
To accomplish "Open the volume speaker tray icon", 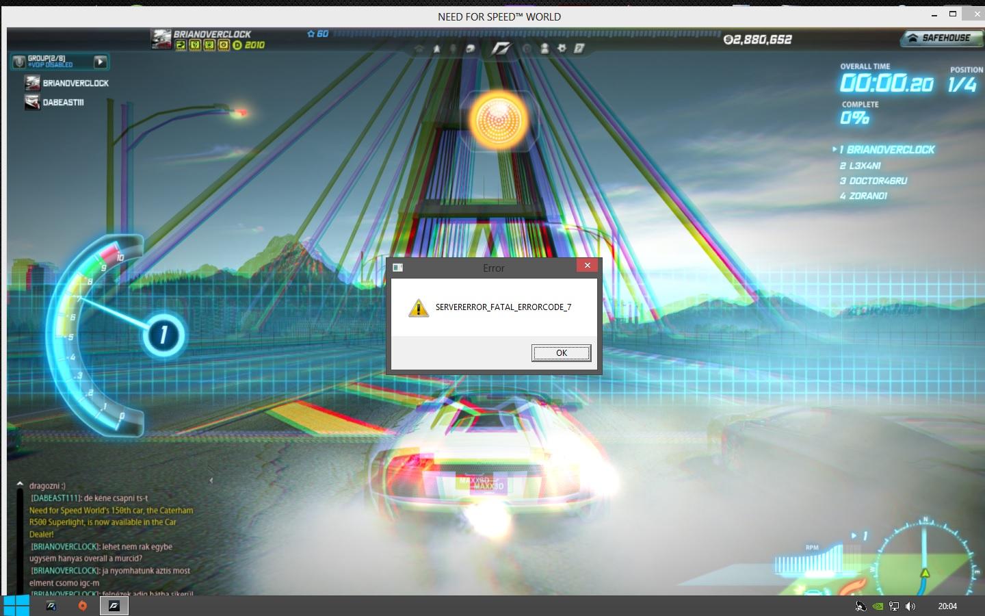I will (910, 606).
